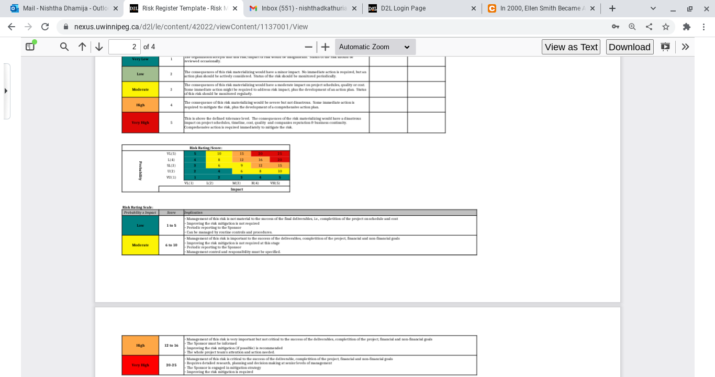715x377 pixels.
Task: Toggle the PDF sidebar panel
Action: [29, 46]
